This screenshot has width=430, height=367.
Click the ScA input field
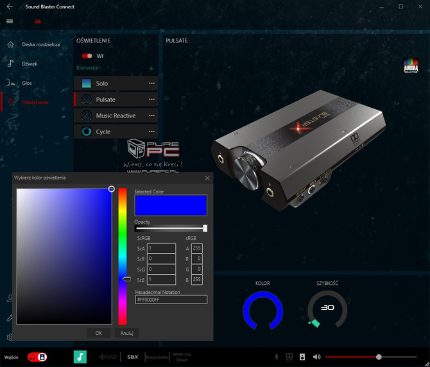[162, 248]
